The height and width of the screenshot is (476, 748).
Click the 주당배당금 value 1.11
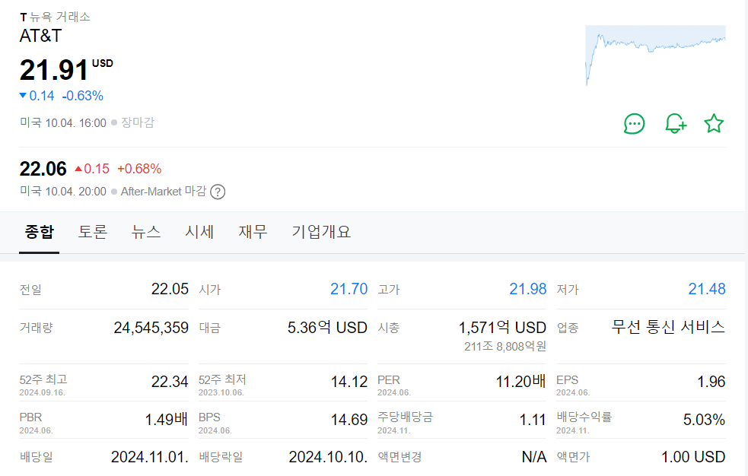pyautogui.click(x=533, y=420)
